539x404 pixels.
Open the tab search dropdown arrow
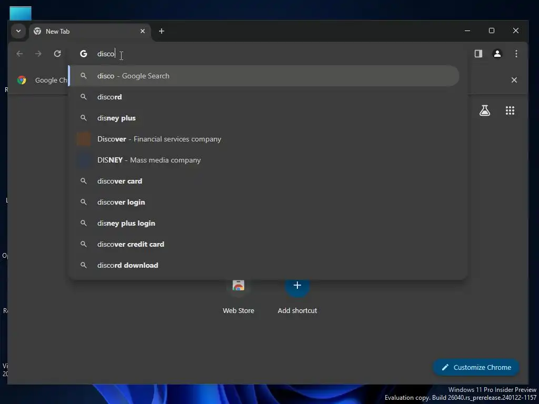click(x=18, y=31)
